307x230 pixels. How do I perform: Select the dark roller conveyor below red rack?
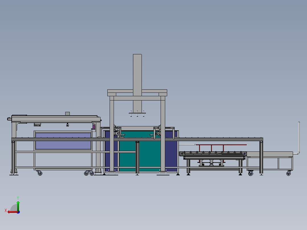click(213, 154)
